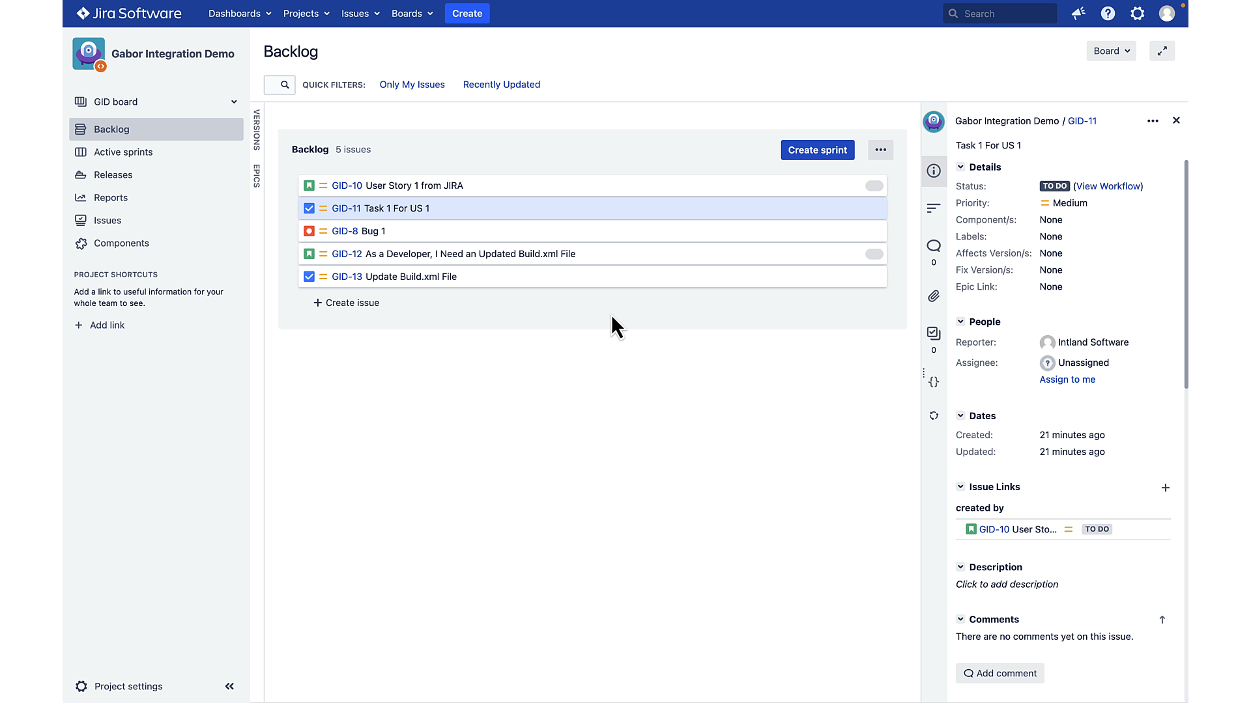1251x703 pixels.
Task: Click the help question-mark icon
Action: click(x=1108, y=13)
